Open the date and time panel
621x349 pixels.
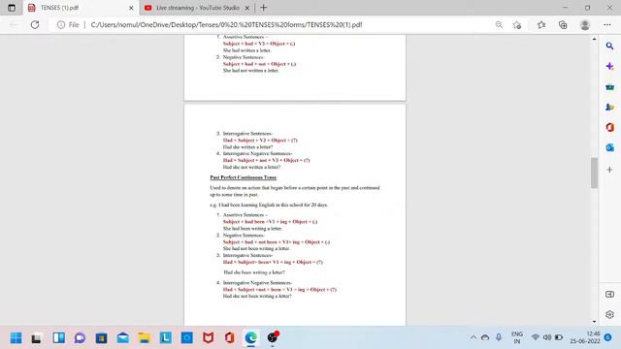point(585,337)
